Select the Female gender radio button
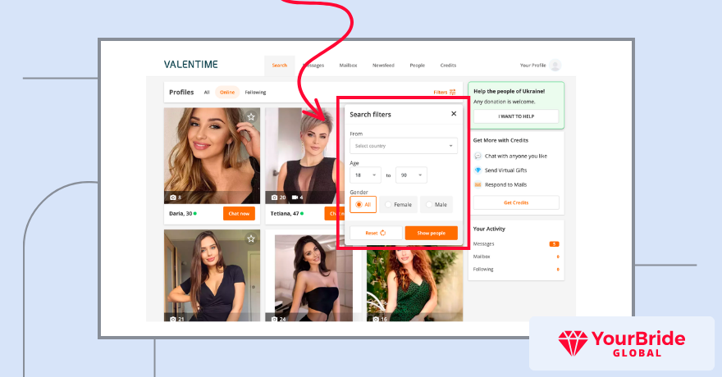722x377 pixels. click(x=398, y=205)
